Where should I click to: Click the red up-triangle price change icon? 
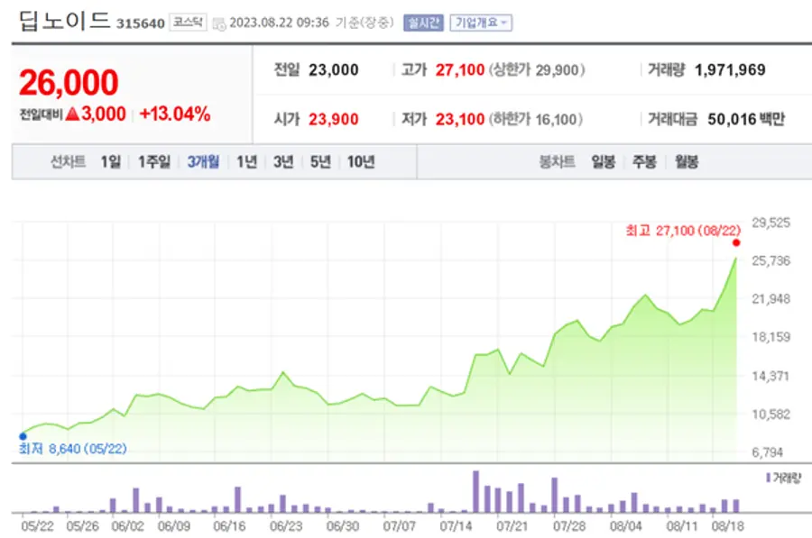coord(73,114)
